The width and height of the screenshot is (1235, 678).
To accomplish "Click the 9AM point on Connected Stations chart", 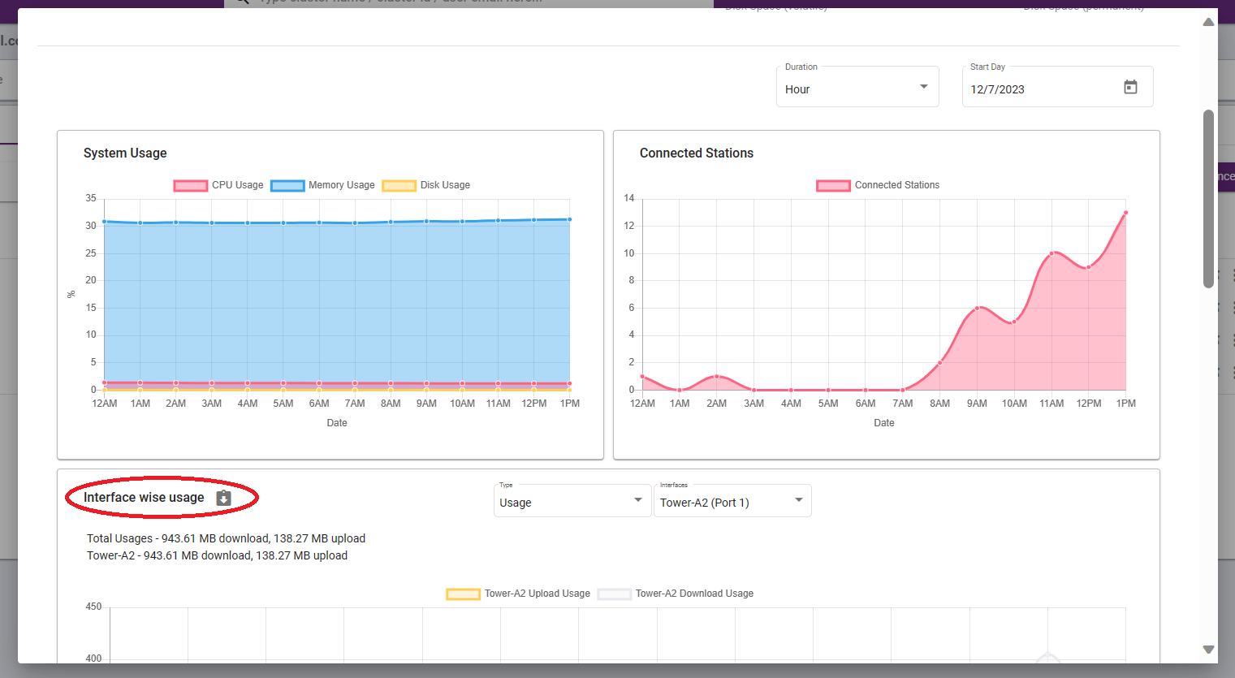I will pyautogui.click(x=977, y=308).
